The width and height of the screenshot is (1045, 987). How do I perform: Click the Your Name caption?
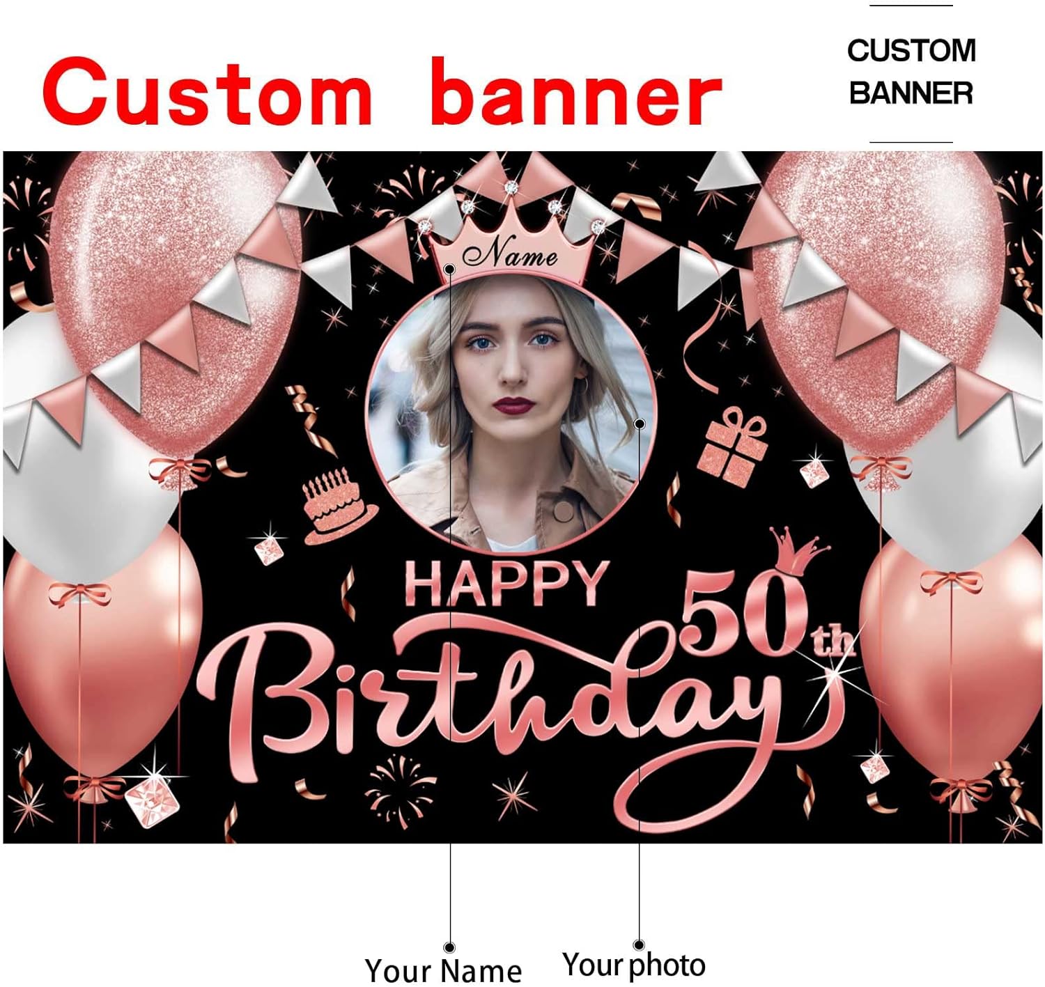443,970
